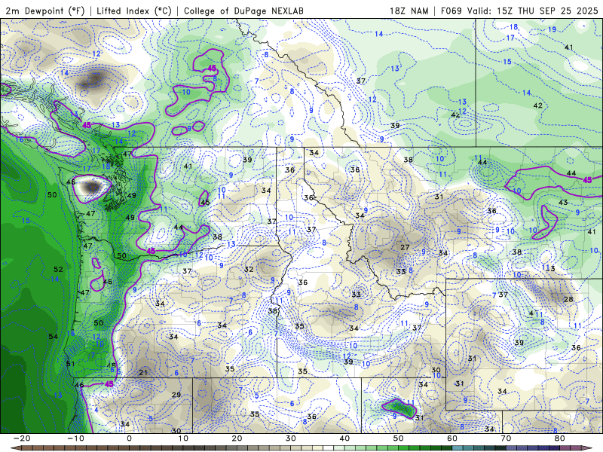Click the offshore dewpoint value 52
This screenshot has height=452, width=603.
pyautogui.click(x=58, y=269)
